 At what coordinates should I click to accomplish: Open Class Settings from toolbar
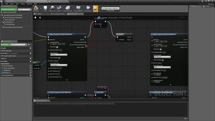(x=68, y=8)
